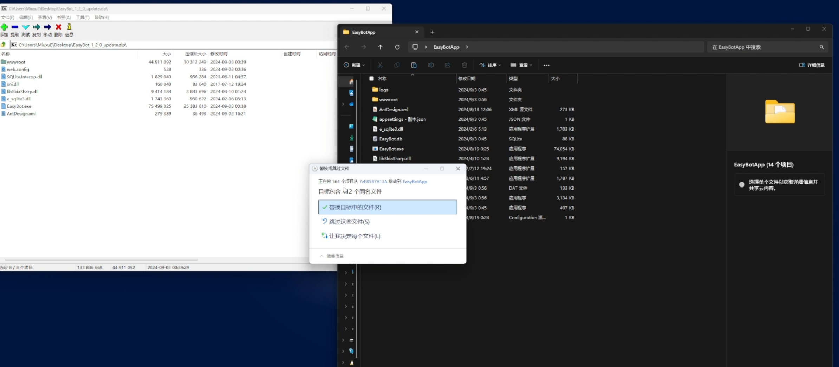Click the Move (移动) arrow icon in 7-Zip
The height and width of the screenshot is (367, 839).
[x=47, y=27]
